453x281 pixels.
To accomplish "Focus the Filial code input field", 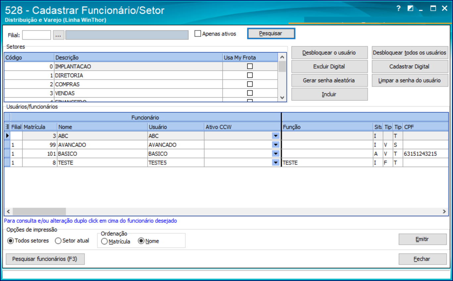I will point(37,35).
